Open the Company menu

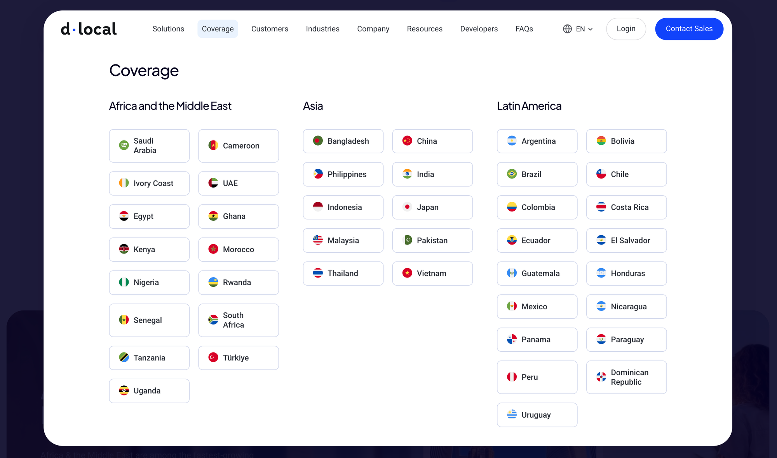[373, 29]
